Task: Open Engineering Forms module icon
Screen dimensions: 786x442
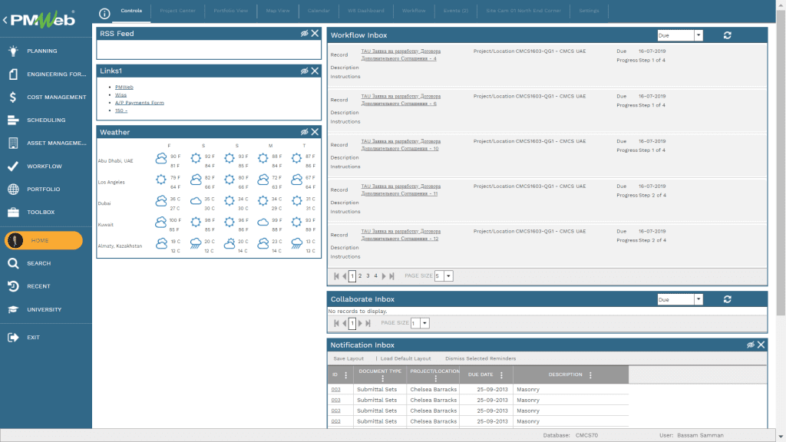Action: pos(14,74)
